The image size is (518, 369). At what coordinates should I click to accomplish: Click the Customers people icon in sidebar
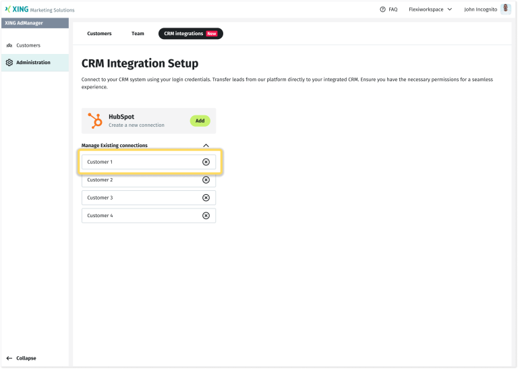click(x=9, y=45)
